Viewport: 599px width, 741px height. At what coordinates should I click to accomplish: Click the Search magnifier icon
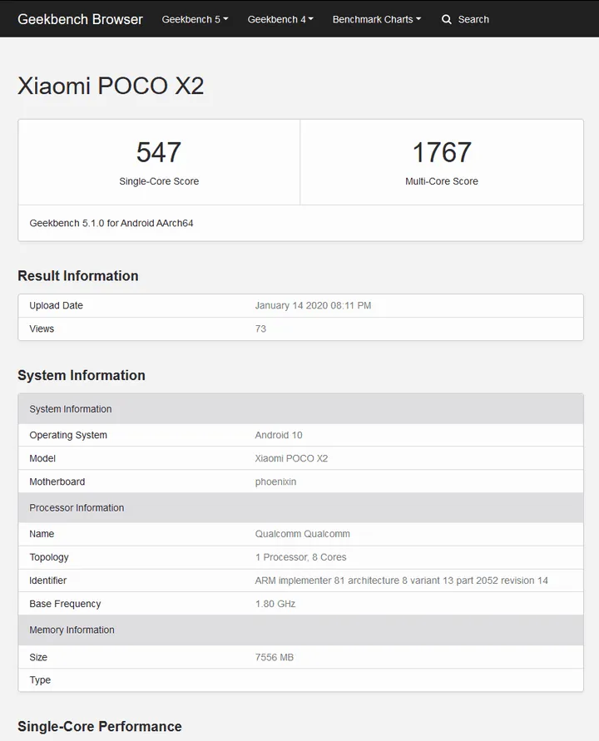tap(447, 19)
